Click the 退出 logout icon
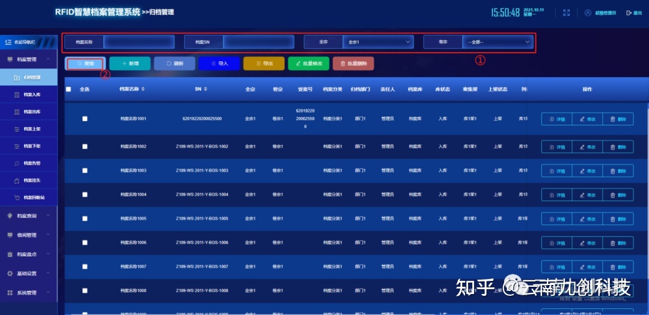This screenshot has height=315, width=649. pyautogui.click(x=629, y=13)
